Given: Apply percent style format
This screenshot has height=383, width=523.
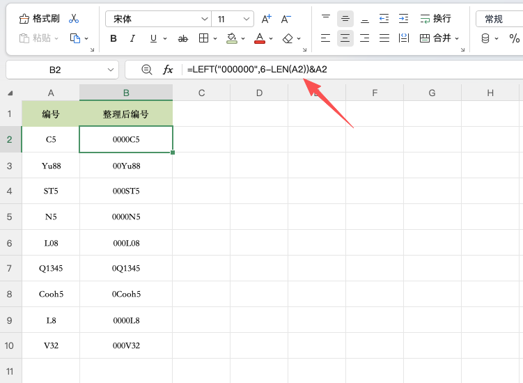Looking at the screenshot, I should coord(515,38).
